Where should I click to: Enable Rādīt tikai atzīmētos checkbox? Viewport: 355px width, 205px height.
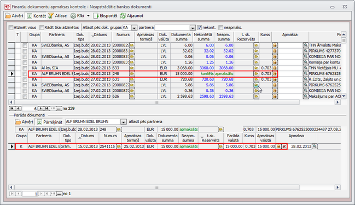[42, 27]
